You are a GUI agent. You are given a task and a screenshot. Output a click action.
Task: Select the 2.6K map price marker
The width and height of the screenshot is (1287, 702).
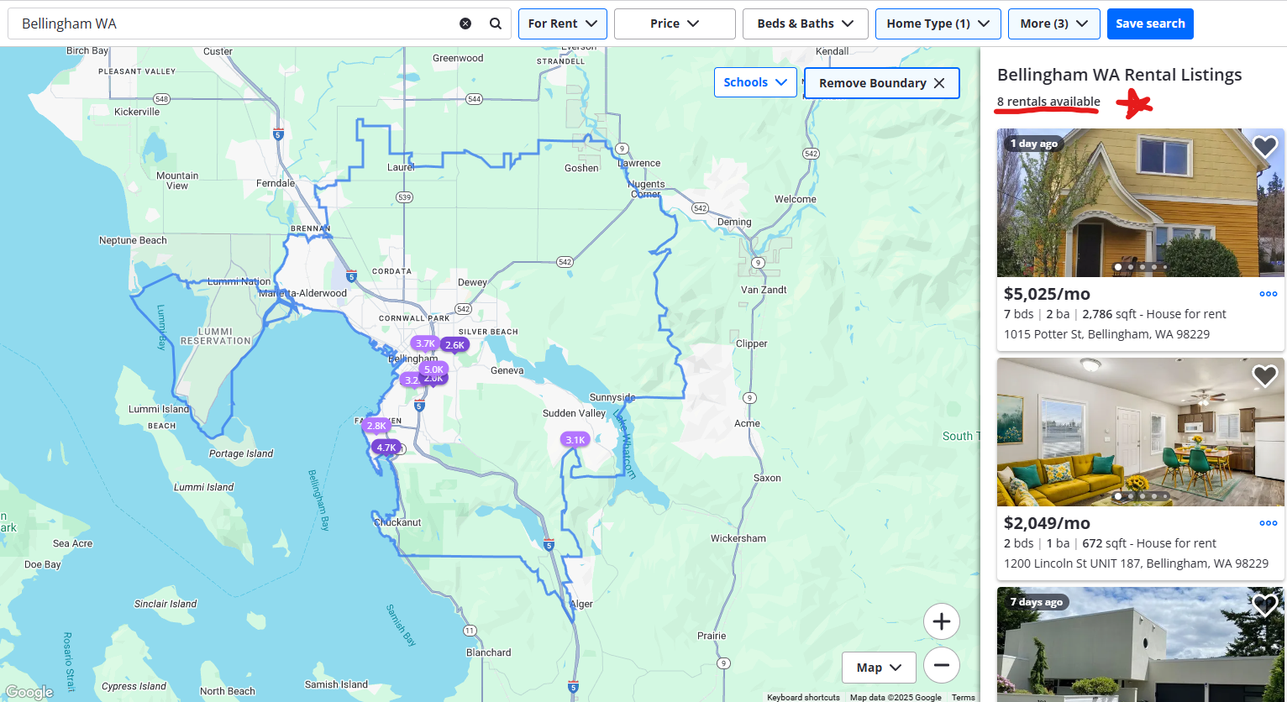pyautogui.click(x=454, y=345)
